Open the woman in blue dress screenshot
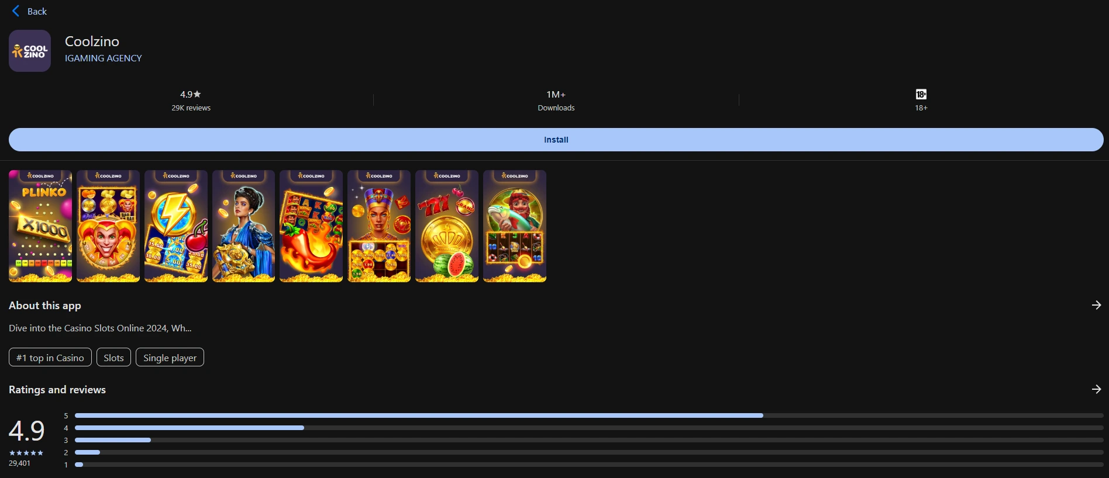The height and width of the screenshot is (478, 1109). pos(244,226)
